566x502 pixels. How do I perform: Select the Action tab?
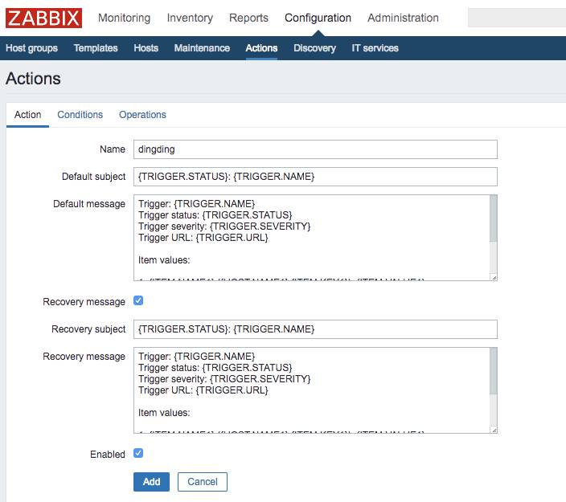click(28, 115)
